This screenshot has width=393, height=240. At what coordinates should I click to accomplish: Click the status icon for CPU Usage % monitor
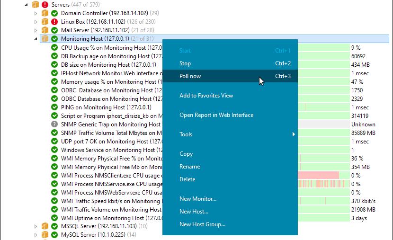click(54, 48)
